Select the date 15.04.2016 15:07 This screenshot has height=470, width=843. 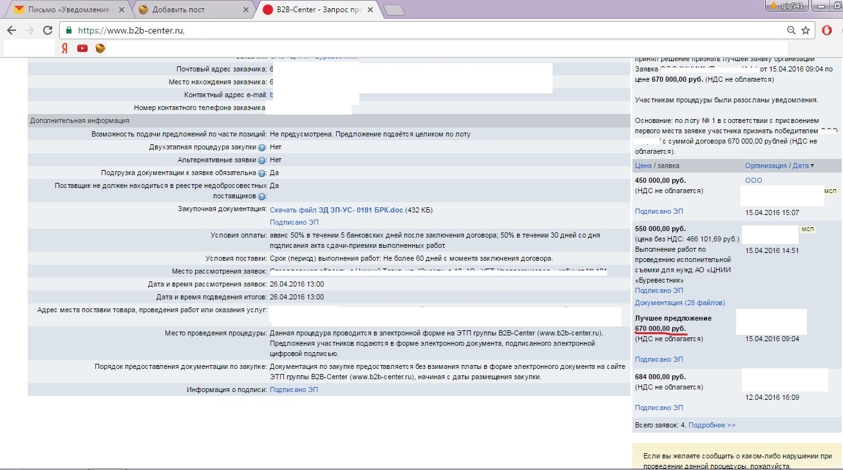(772, 212)
